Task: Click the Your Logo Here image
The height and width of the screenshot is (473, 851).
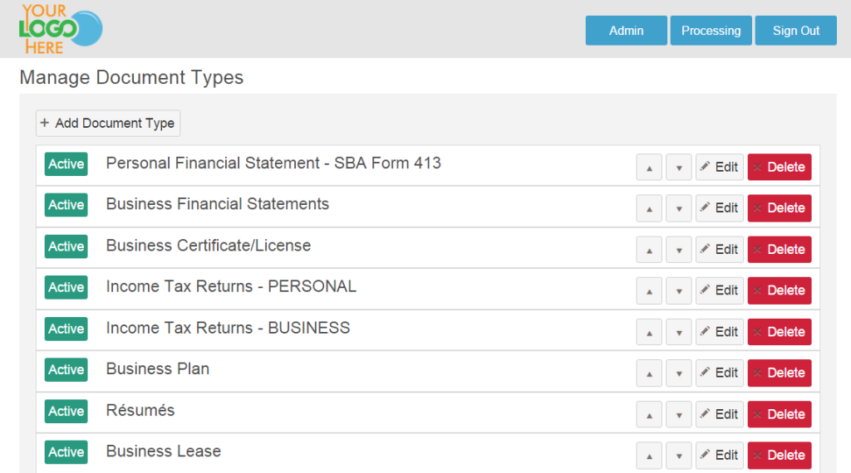Action: coord(60,29)
